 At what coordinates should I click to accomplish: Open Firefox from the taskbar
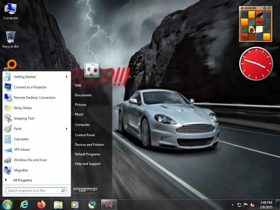(x=41, y=205)
